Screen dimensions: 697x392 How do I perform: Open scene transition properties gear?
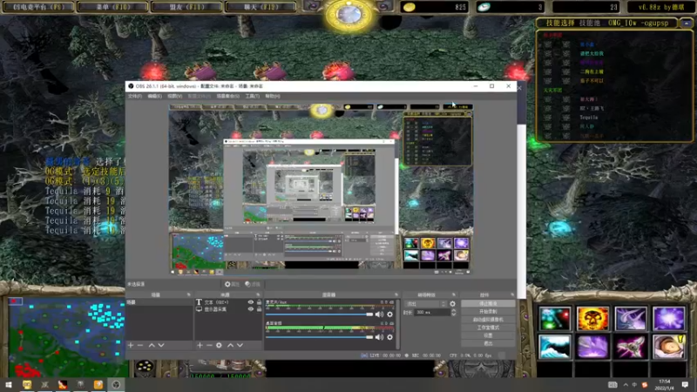452,304
